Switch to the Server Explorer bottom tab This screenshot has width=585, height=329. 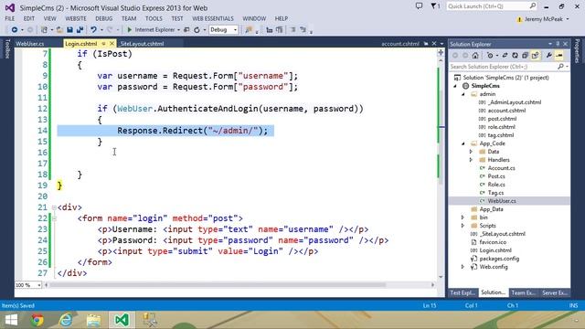pyautogui.click(x=555, y=292)
